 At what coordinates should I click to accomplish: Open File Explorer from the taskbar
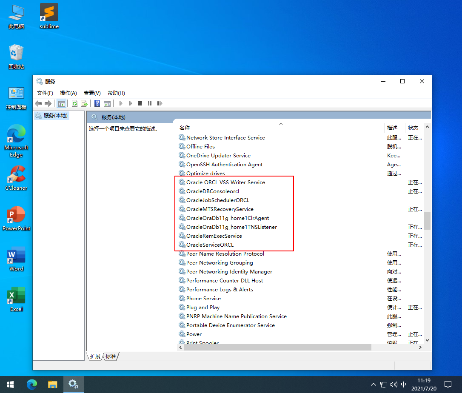coord(52,384)
